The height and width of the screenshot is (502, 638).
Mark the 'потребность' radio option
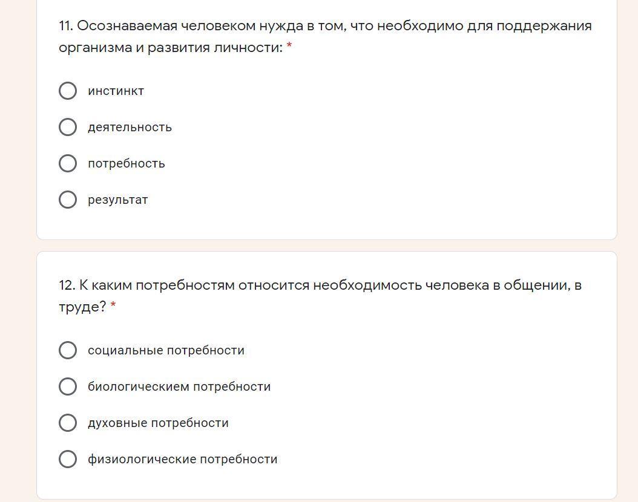click(x=68, y=163)
